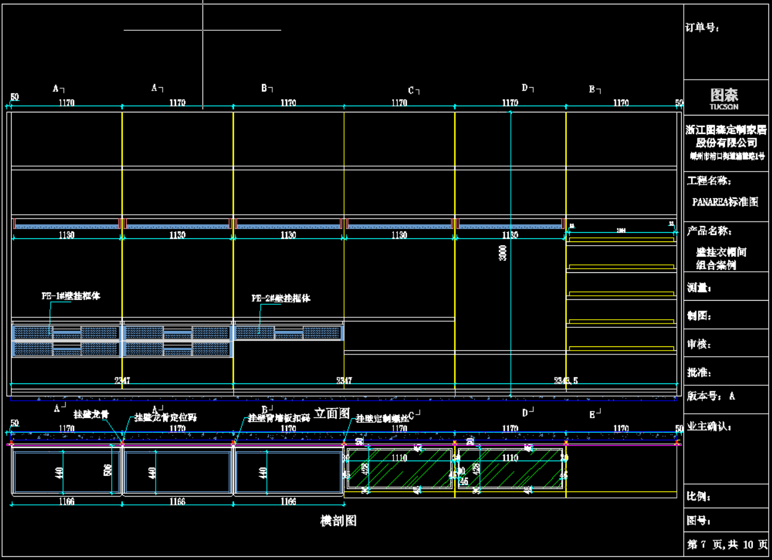Click the 工程名称 field label
The width and height of the screenshot is (772, 560).
[x=709, y=181]
